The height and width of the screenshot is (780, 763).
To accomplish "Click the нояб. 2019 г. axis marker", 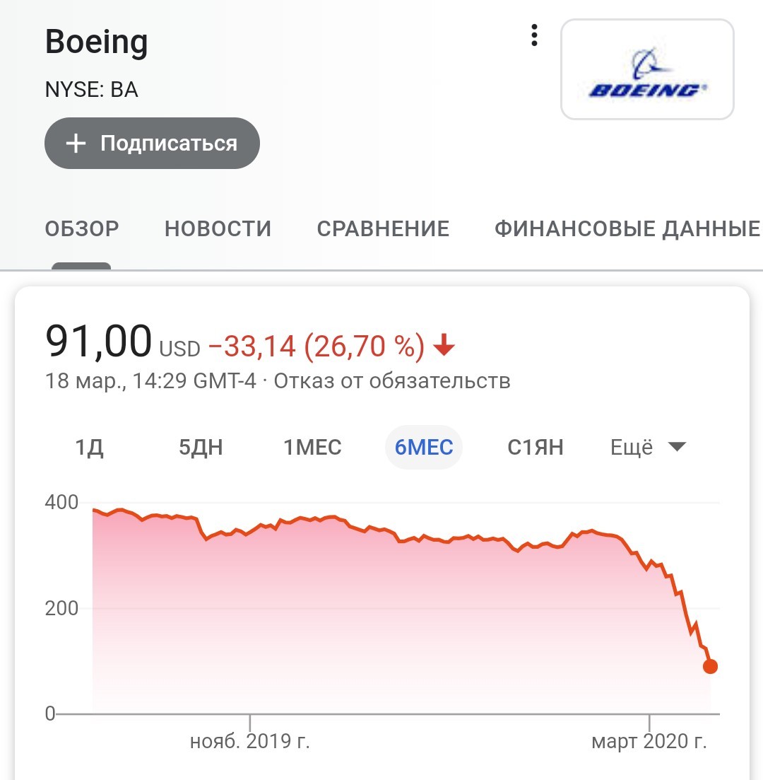I will 250,741.
